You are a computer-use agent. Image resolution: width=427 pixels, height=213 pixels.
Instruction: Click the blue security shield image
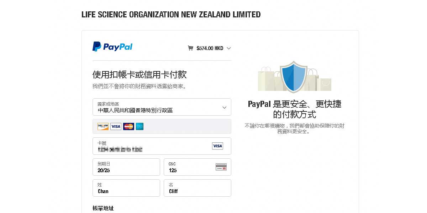point(294,76)
